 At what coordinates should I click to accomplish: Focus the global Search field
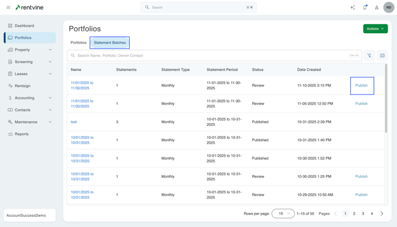[x=198, y=7]
